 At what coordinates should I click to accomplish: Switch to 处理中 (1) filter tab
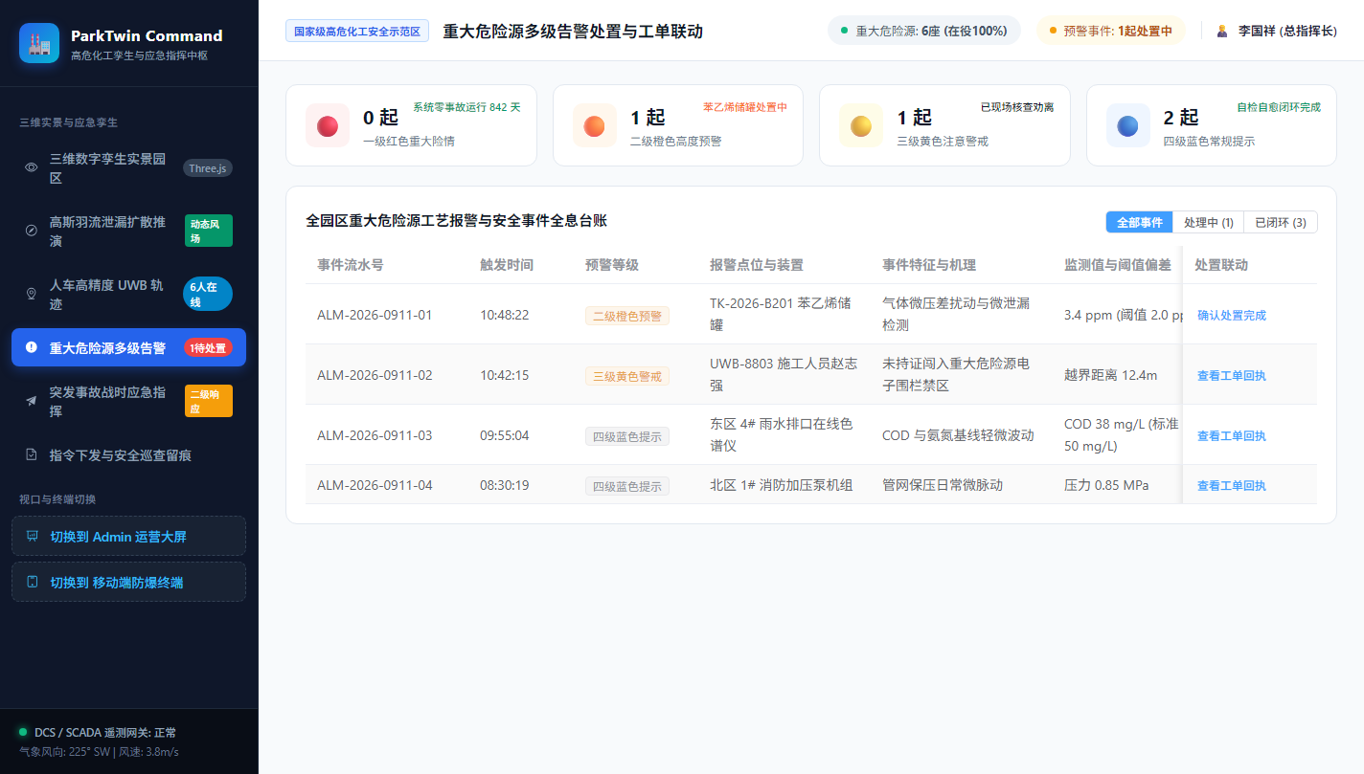tap(1208, 222)
